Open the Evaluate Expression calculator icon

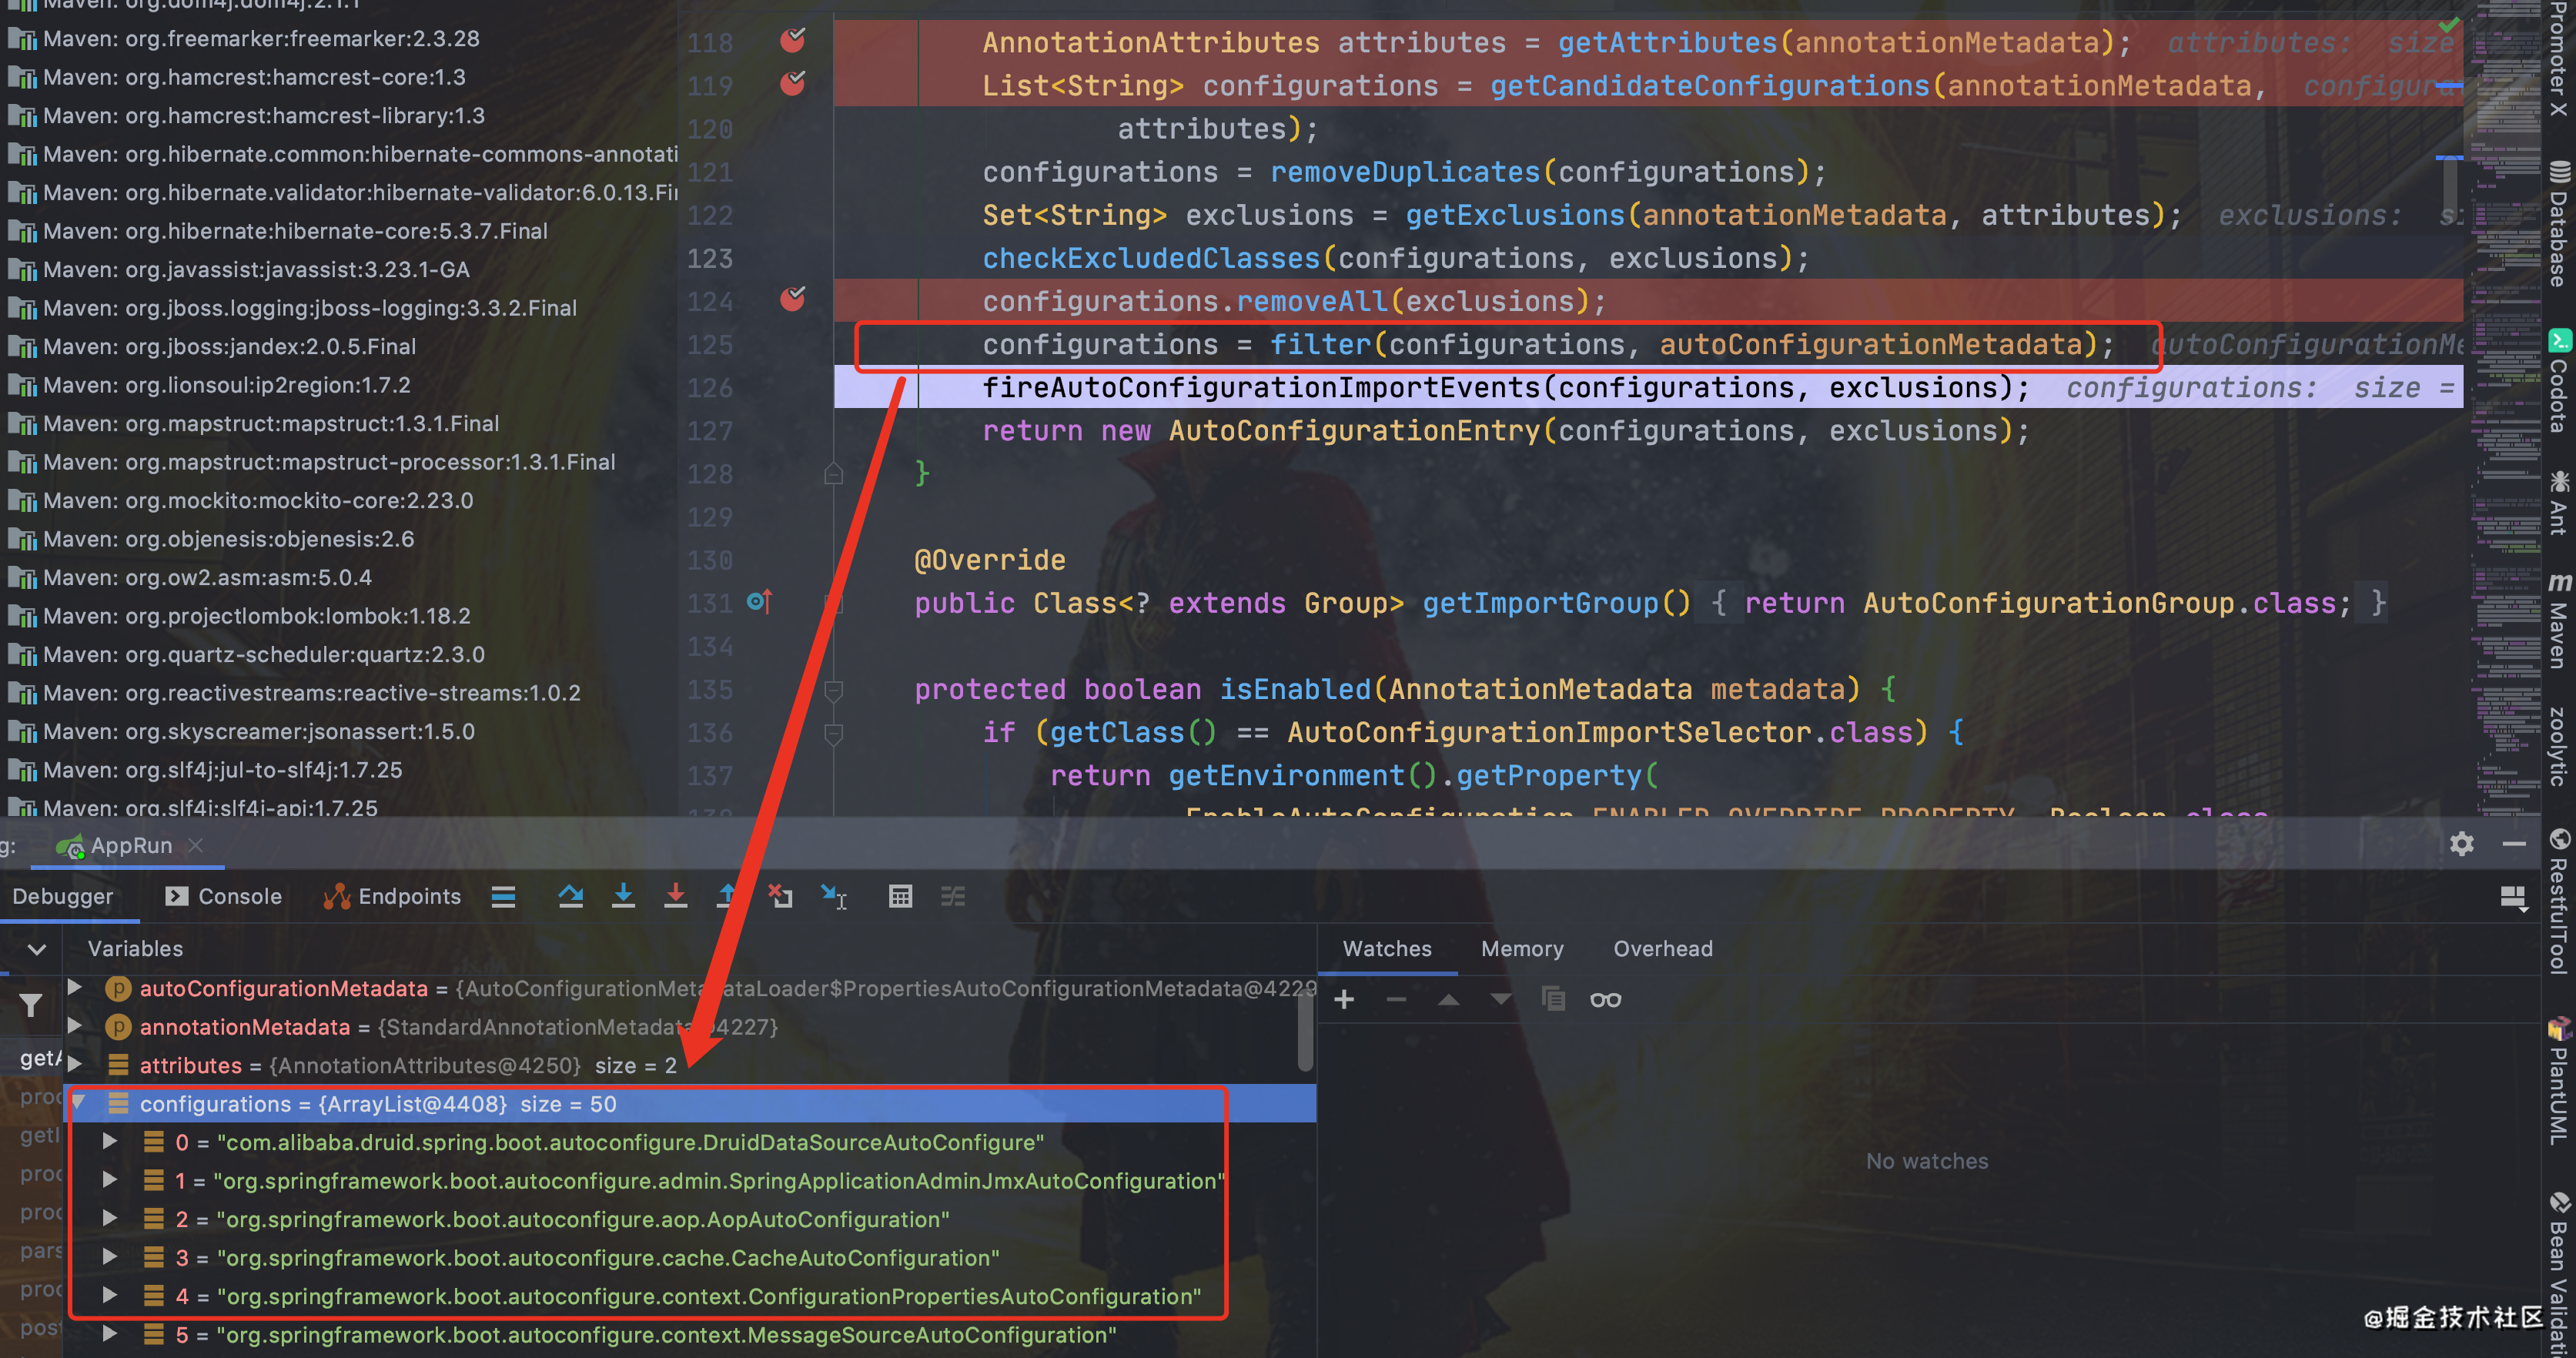pyautogui.click(x=899, y=896)
